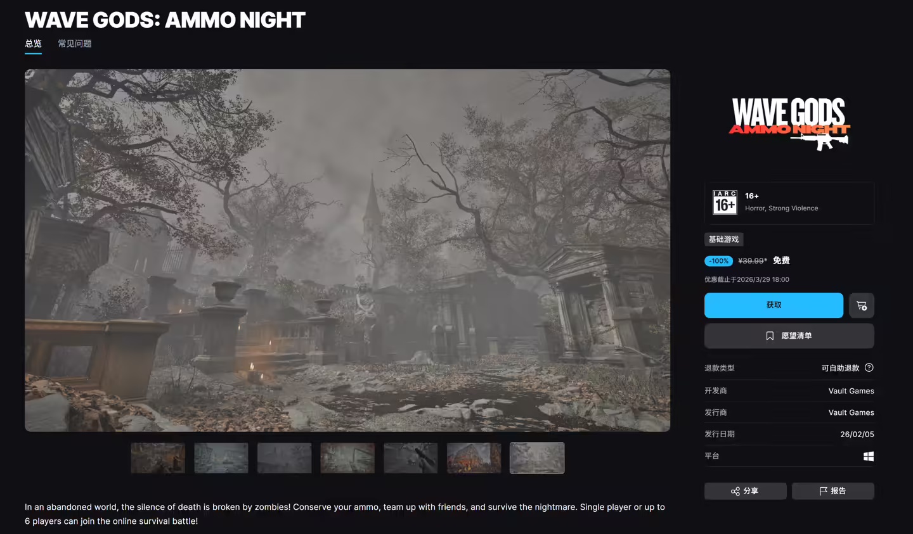This screenshot has height=534, width=913.
Task: Click the IARC 16+ rating badge
Action: tap(725, 203)
